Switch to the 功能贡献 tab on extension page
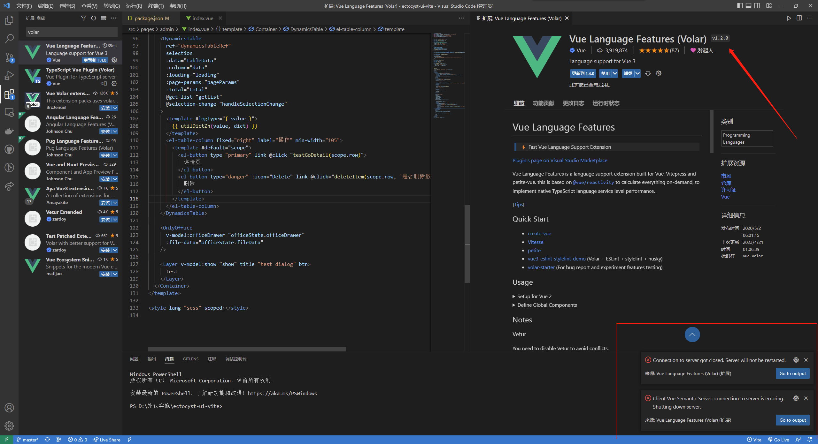Image resolution: width=818 pixels, height=444 pixels. tap(544, 103)
